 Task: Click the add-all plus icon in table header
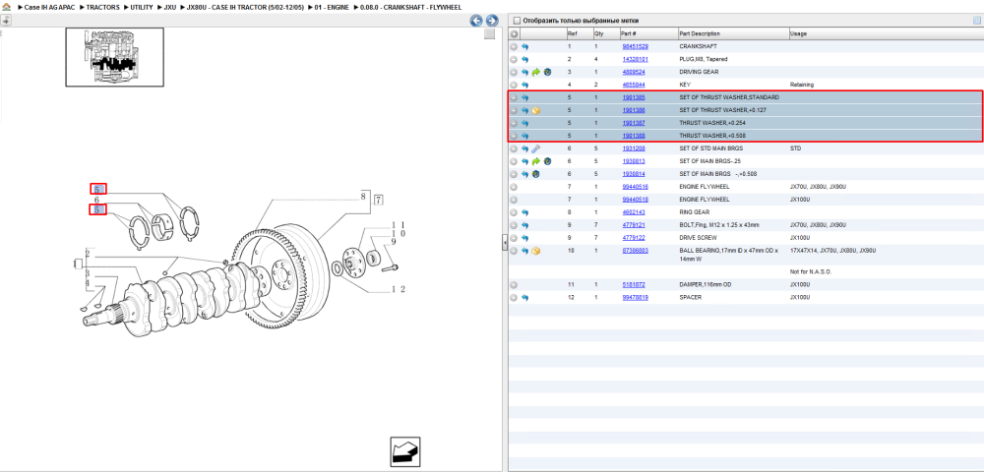(x=514, y=33)
